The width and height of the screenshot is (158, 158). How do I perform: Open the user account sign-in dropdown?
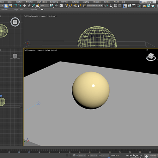[x=148, y=2]
